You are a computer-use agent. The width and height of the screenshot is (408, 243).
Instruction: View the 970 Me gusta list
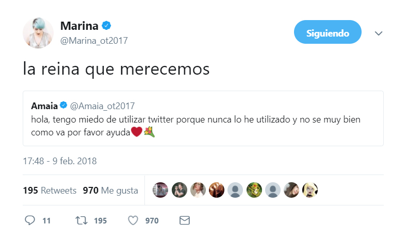click(110, 190)
